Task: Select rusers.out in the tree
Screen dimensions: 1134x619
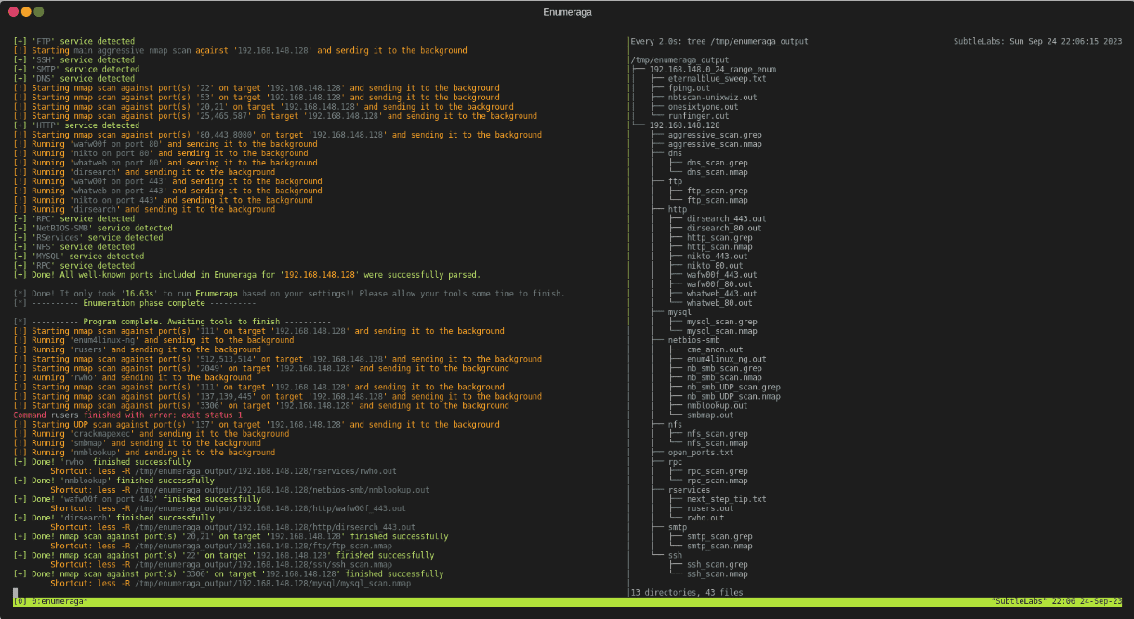Action: click(709, 507)
